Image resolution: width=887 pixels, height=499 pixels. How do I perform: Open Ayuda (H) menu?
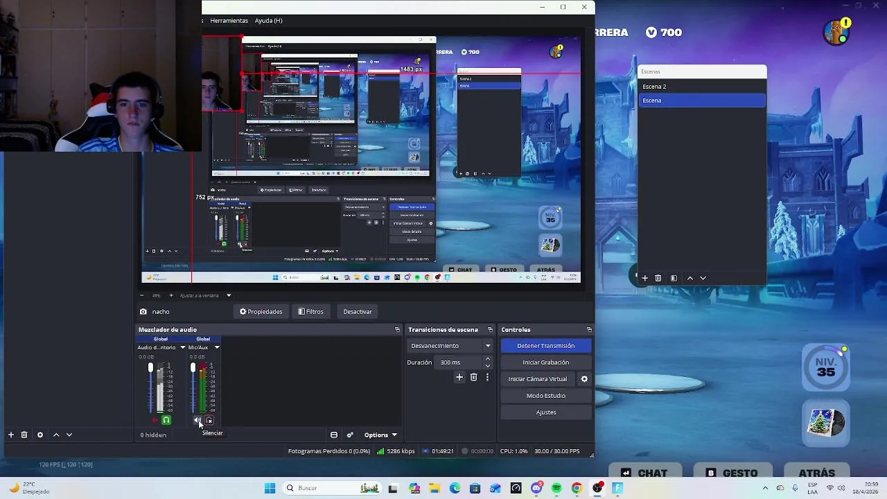[x=268, y=20]
